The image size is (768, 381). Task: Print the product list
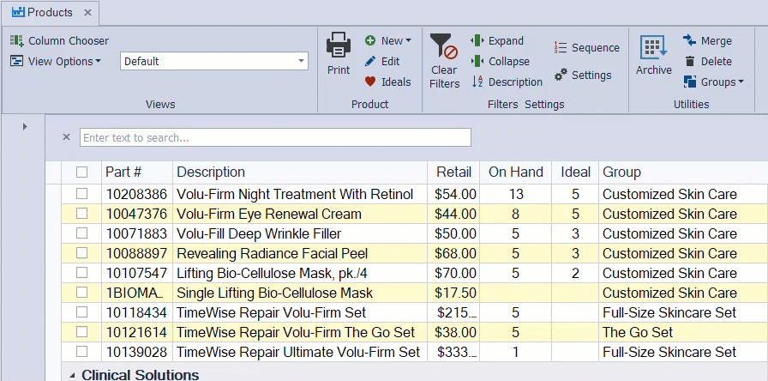(339, 53)
